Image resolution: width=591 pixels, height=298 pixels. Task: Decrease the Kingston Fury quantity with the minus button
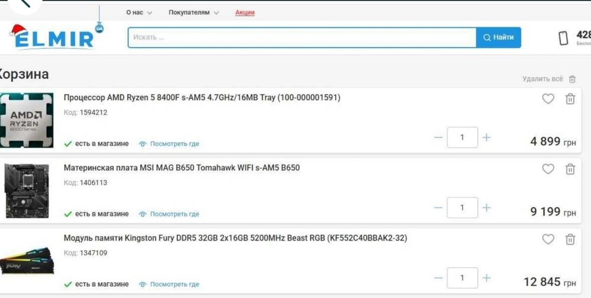(x=438, y=278)
